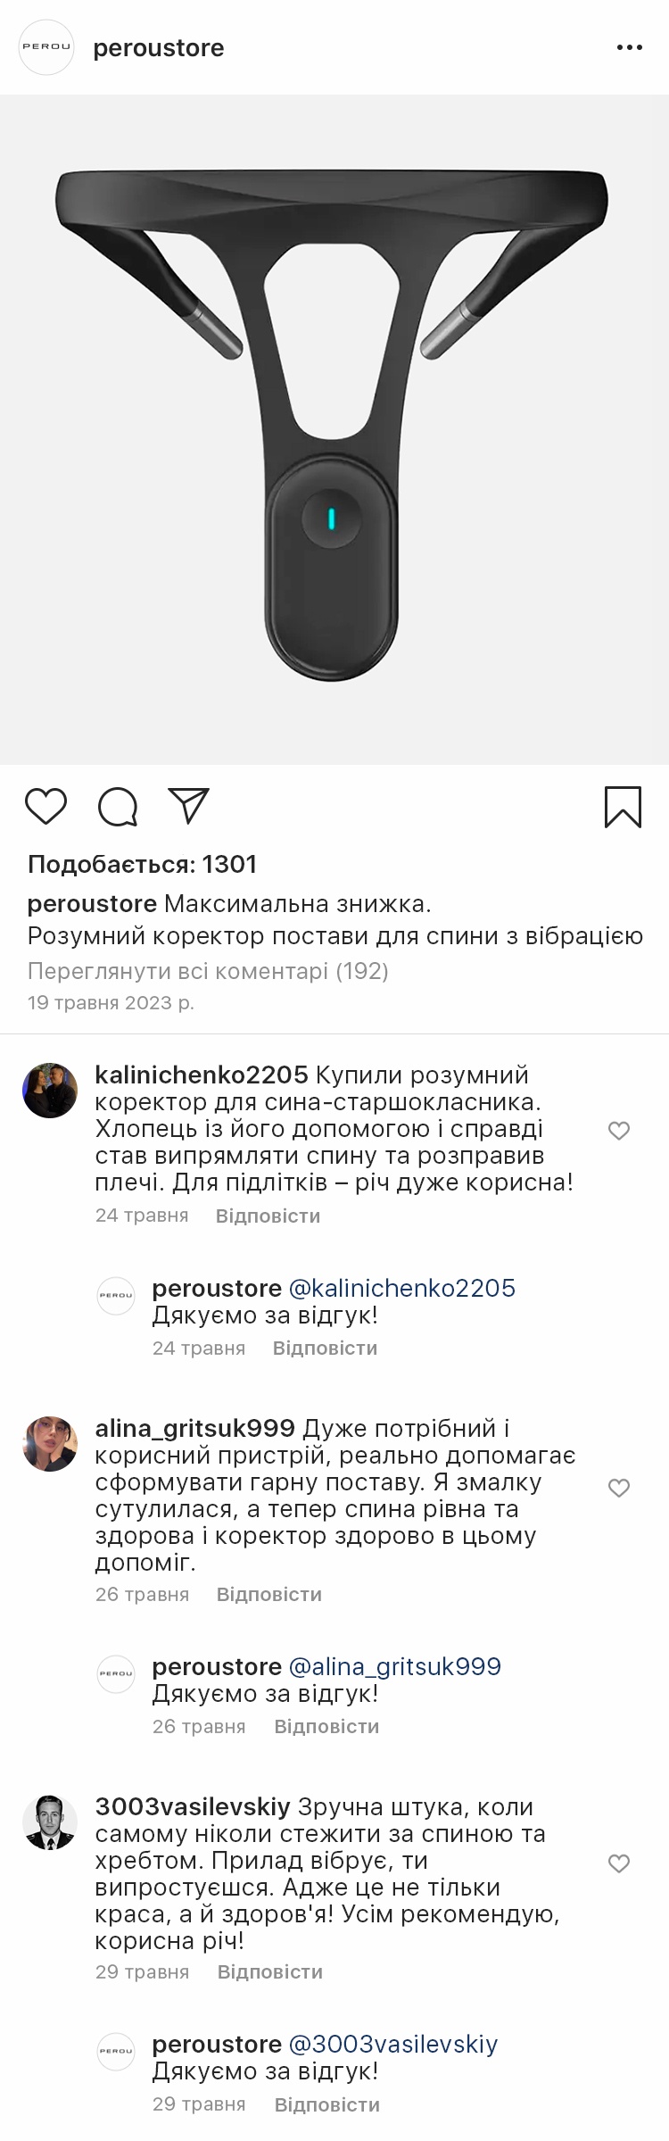
Task: Save the post with the bookmark icon
Action: click(623, 807)
